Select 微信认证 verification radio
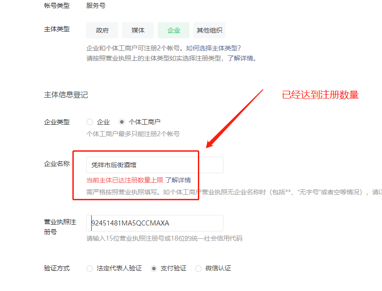Viewport: 382px width, 291px height. click(198, 269)
